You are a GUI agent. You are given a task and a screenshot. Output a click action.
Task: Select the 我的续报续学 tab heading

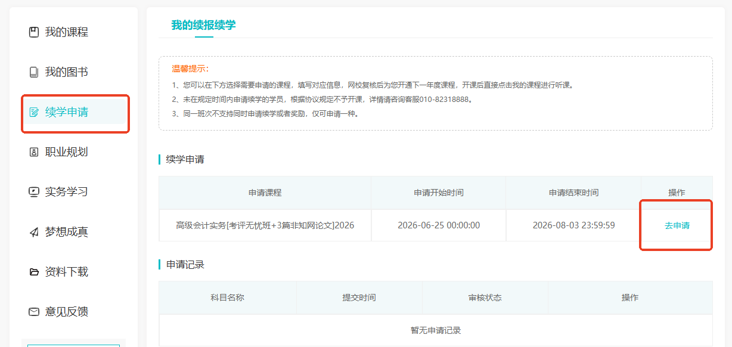click(x=203, y=25)
